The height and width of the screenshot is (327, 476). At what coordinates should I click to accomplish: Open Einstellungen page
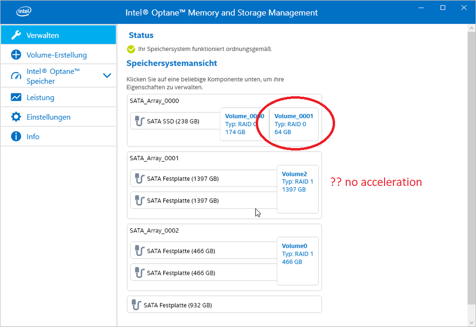[59, 117]
